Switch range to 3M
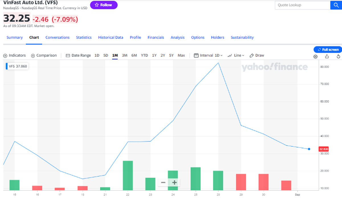342x199 pixels. tap(125, 55)
